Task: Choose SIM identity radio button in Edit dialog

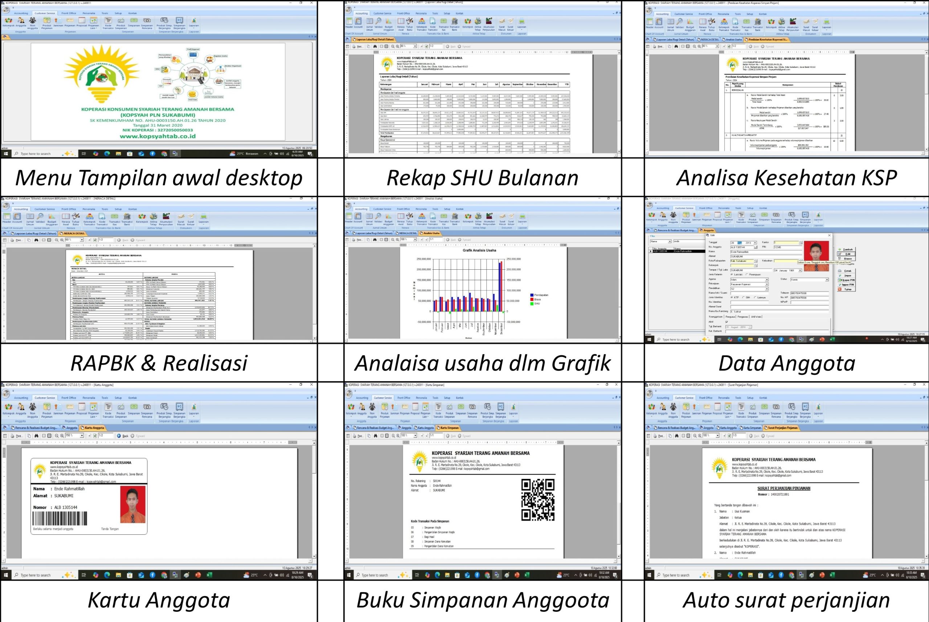Action: [744, 298]
